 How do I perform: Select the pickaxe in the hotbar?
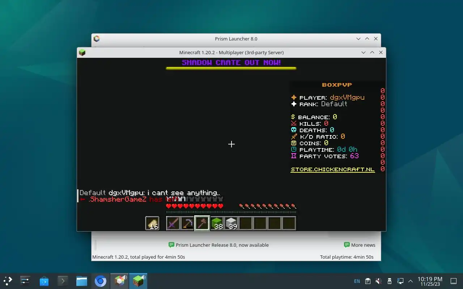pos(187,223)
